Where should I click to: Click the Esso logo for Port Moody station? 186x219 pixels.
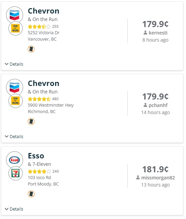coord(15,160)
